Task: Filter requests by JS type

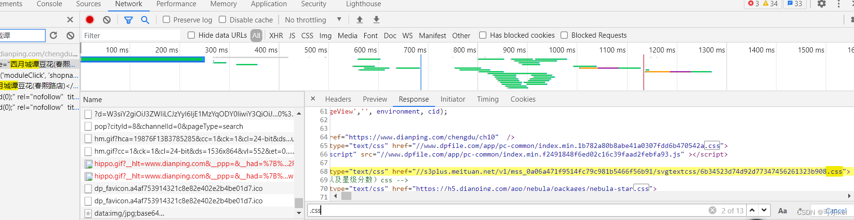Action: coord(292,35)
